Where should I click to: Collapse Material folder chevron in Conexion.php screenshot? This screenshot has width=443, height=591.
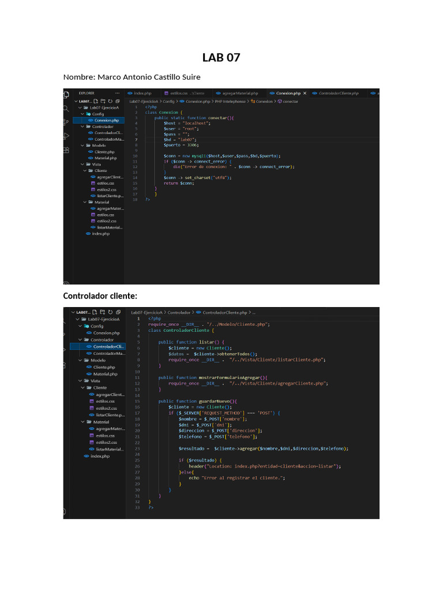[x=85, y=202]
